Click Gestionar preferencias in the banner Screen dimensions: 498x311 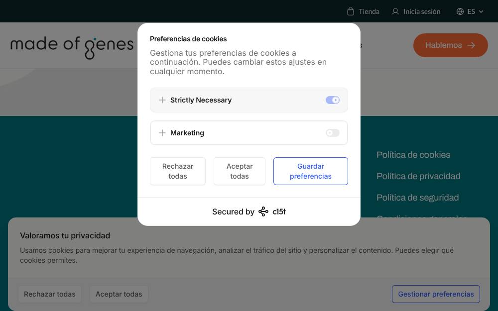436,294
